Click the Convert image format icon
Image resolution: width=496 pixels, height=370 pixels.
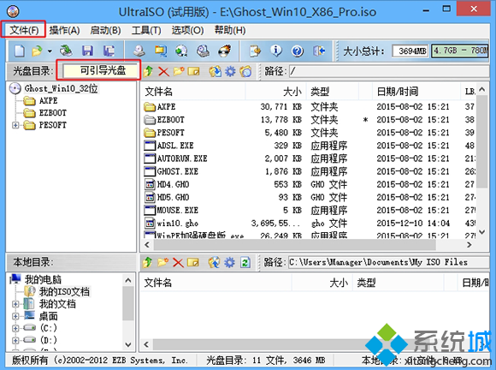pos(161,51)
